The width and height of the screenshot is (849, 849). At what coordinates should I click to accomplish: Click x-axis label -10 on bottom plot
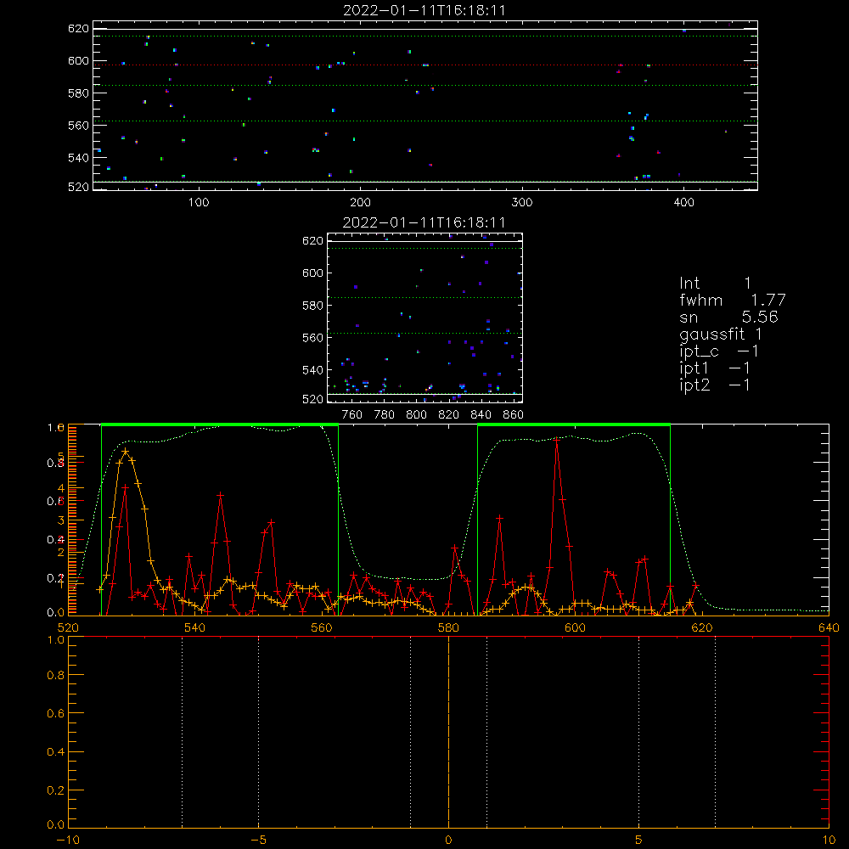click(68, 841)
